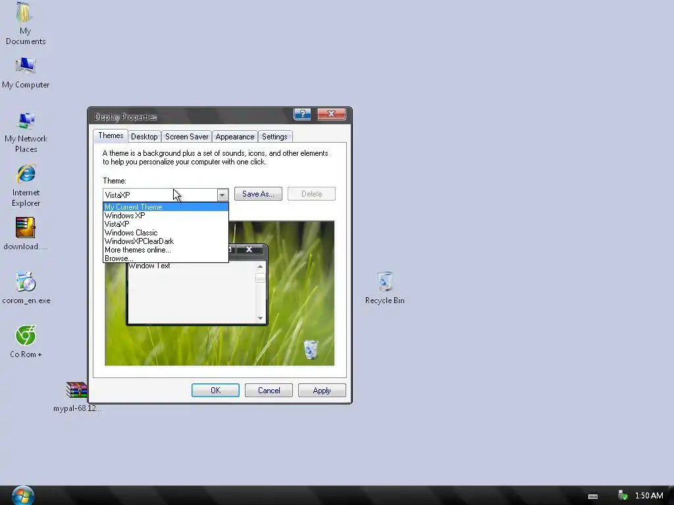Click the Save As... button
This screenshot has height=505, width=674.
click(258, 194)
